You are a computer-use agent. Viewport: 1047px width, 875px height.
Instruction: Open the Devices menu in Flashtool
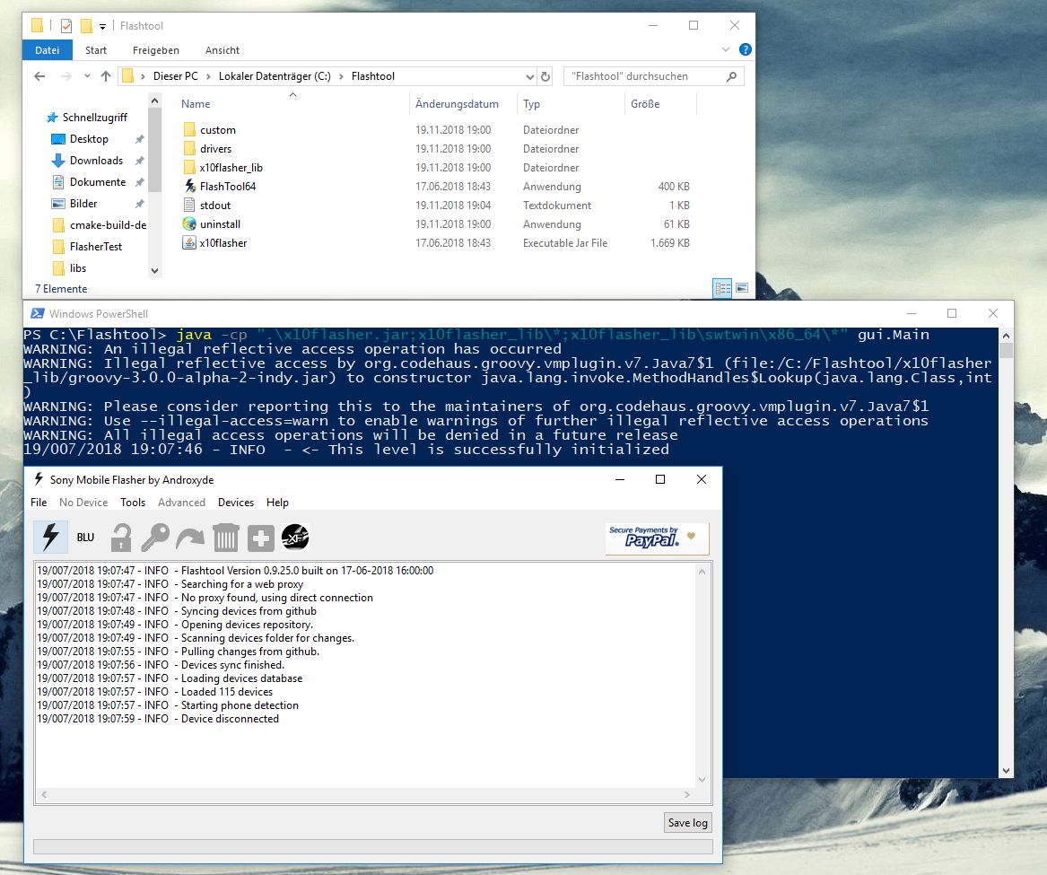[236, 503]
